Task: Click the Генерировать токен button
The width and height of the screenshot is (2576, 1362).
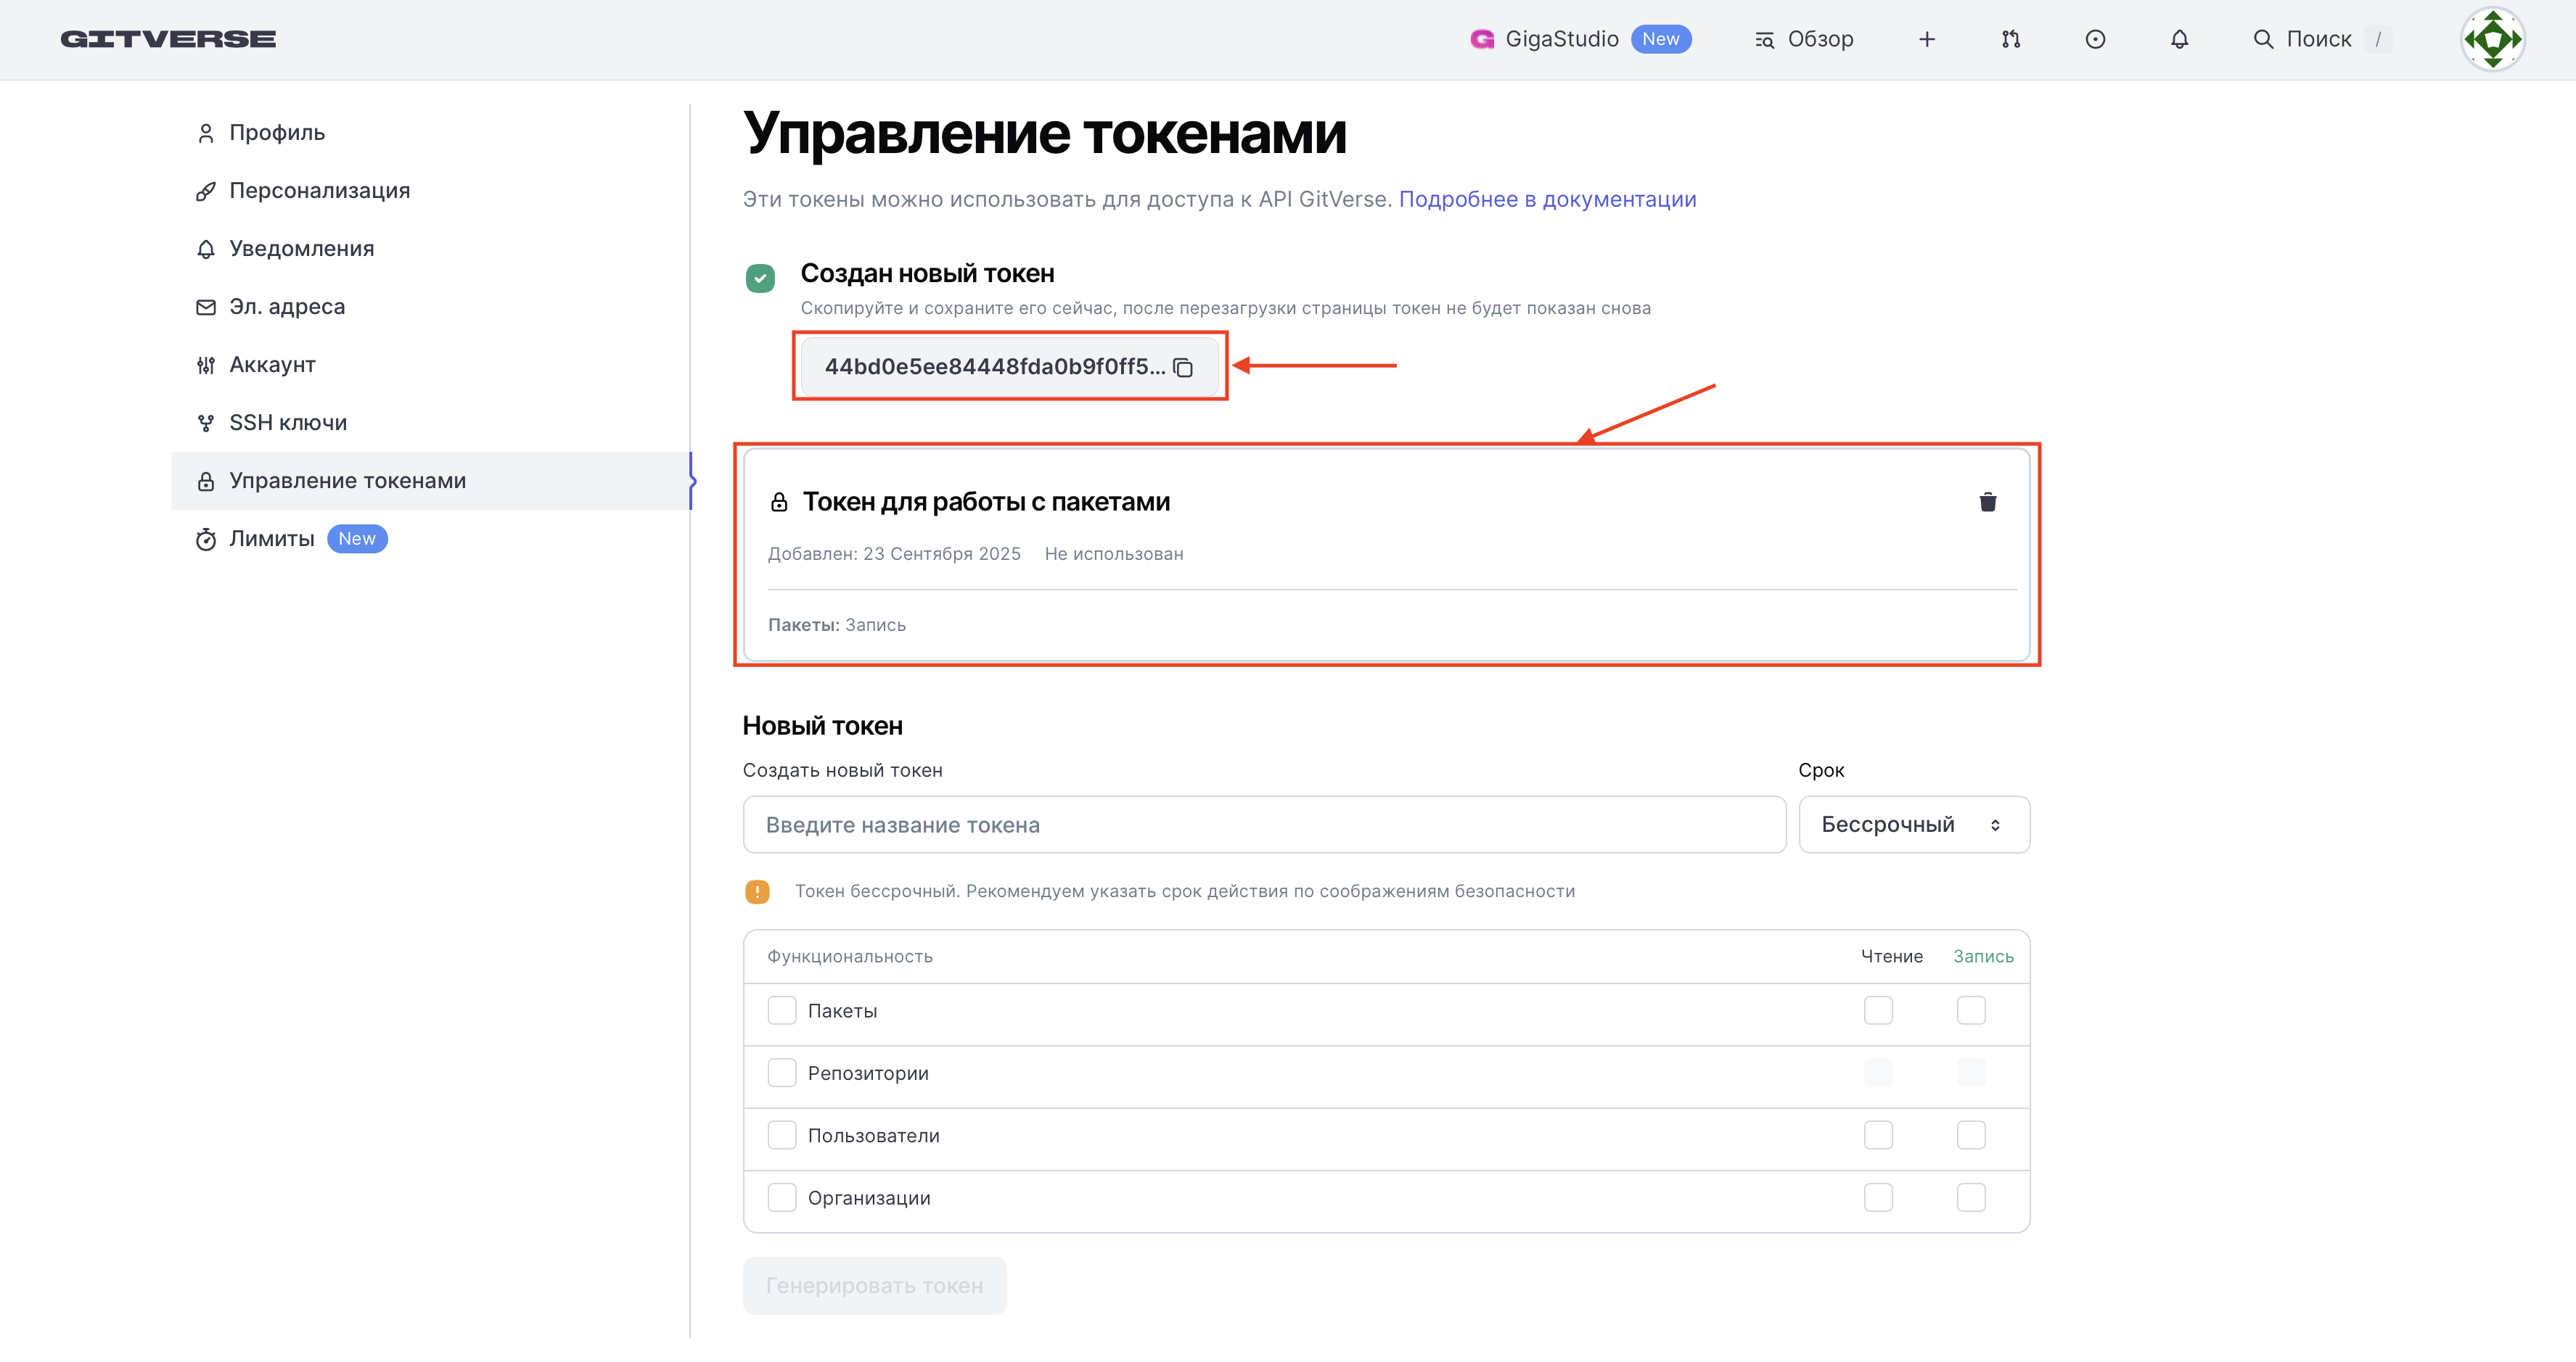Action: (874, 1285)
